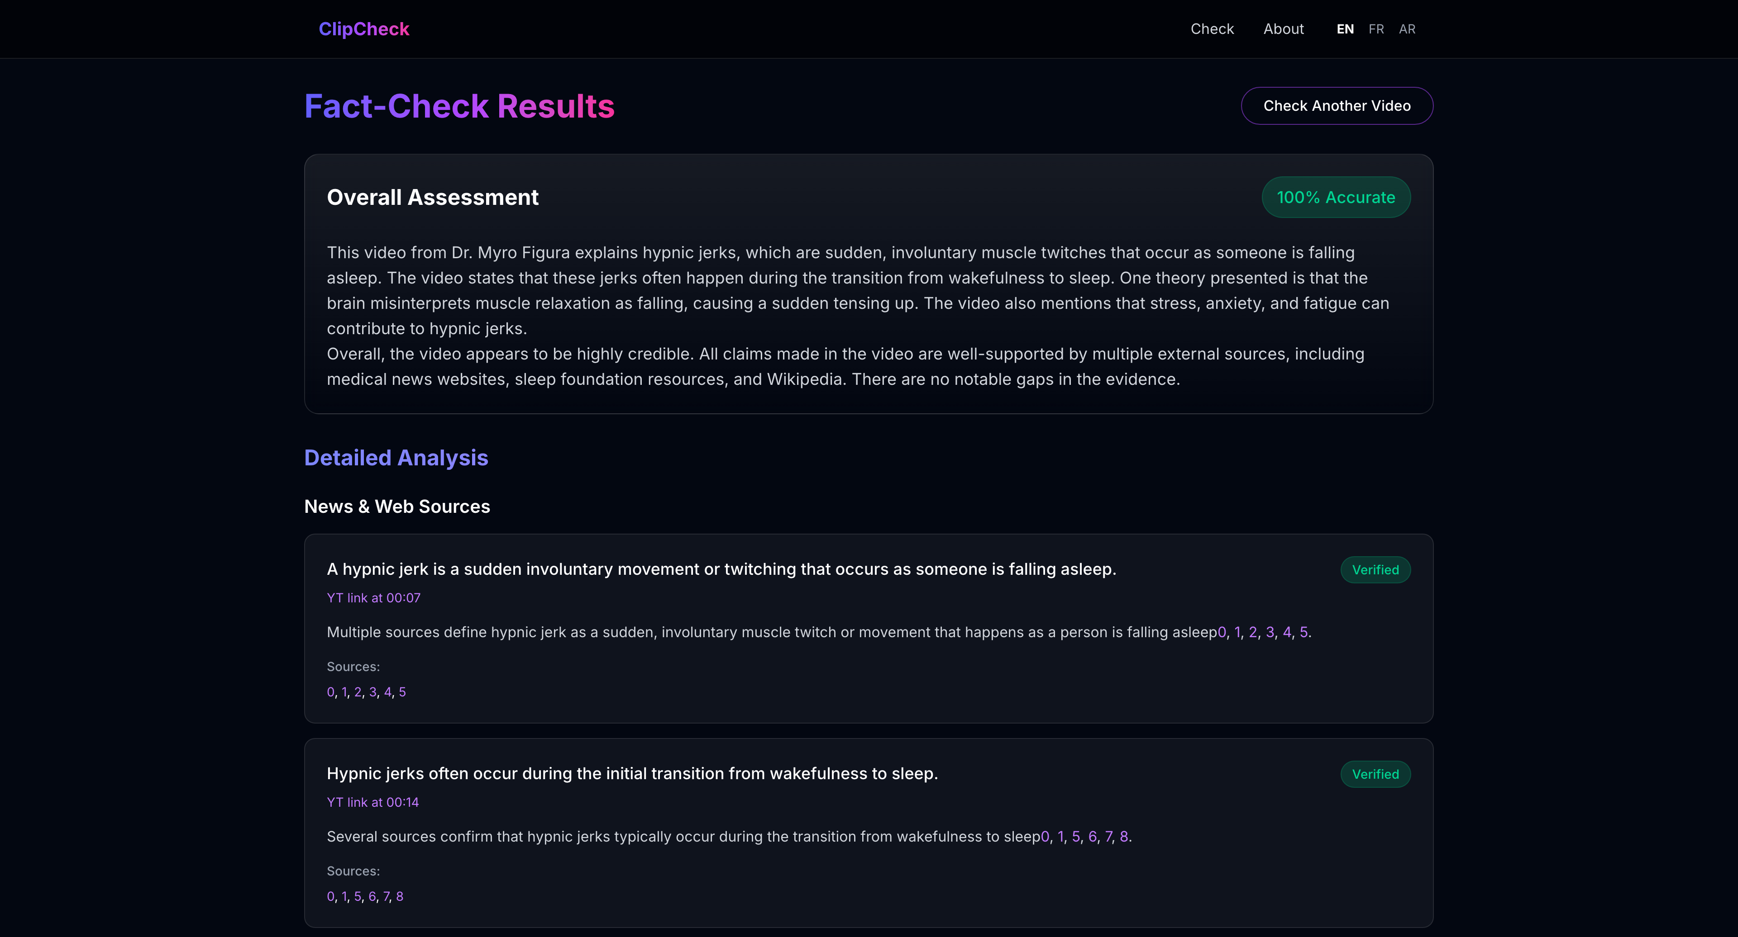Open source 5 in first claim's Sources list
Screen dimensions: 1738x937
coord(402,692)
